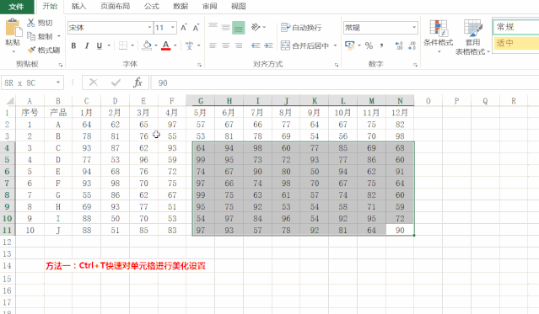This screenshot has height=314, width=539.
Task: Click in the formula bar showing 90
Action: pos(345,82)
